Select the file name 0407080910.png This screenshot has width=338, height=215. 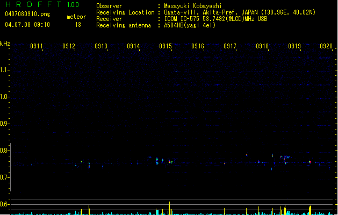coord(27,14)
